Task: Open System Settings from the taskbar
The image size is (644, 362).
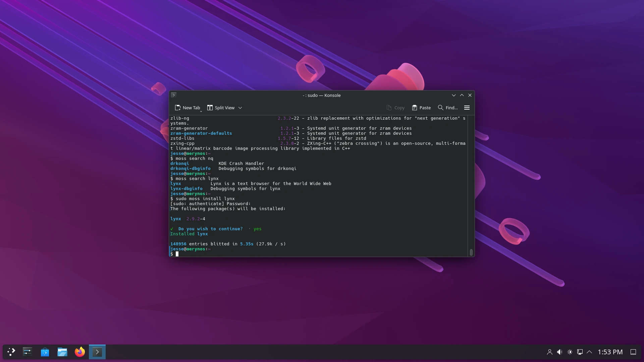Action: point(28,352)
